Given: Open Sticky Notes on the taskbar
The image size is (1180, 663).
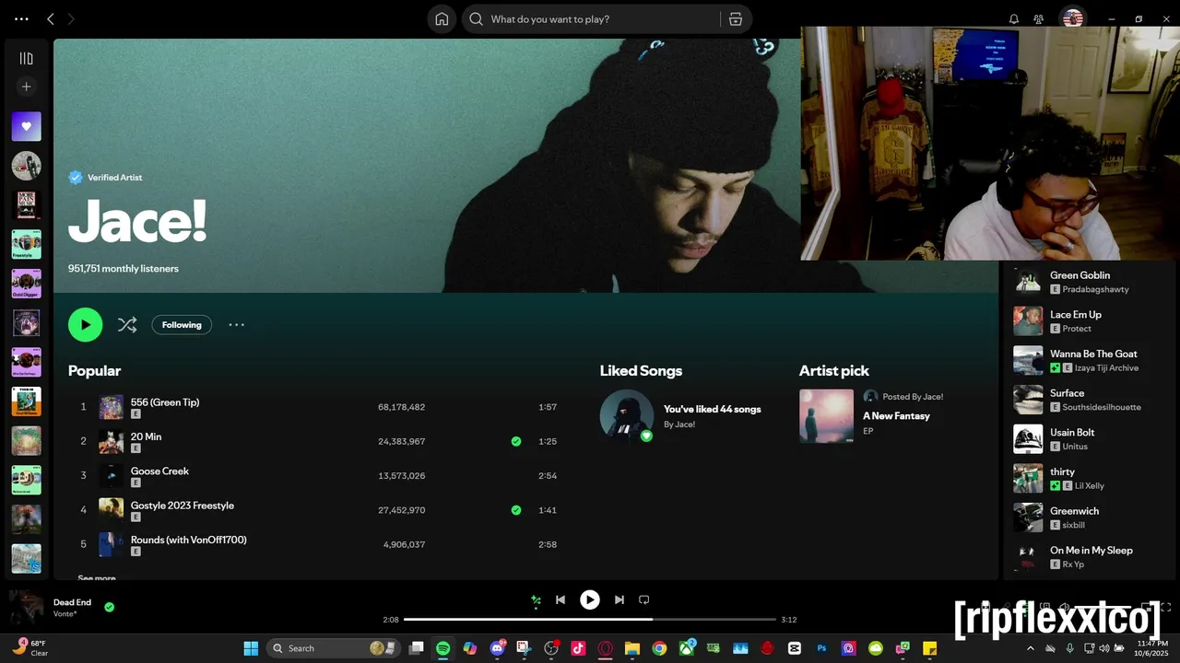Looking at the screenshot, I should (x=930, y=648).
